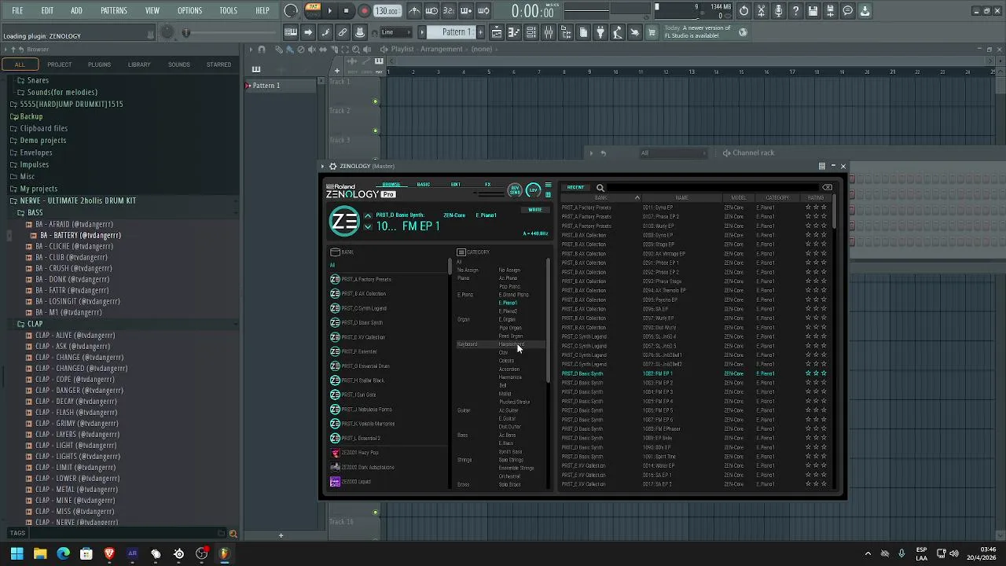Open the playlist view icon in the toolbar
The width and height of the screenshot is (1006, 566).
coord(497,32)
